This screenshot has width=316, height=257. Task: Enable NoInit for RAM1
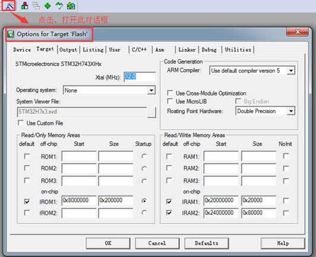286,156
